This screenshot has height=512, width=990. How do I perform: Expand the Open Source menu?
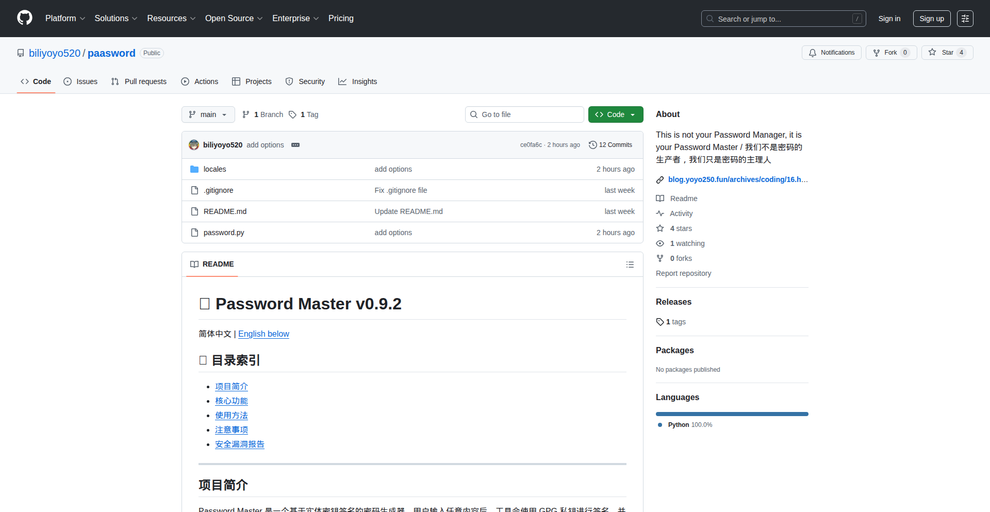(x=234, y=19)
